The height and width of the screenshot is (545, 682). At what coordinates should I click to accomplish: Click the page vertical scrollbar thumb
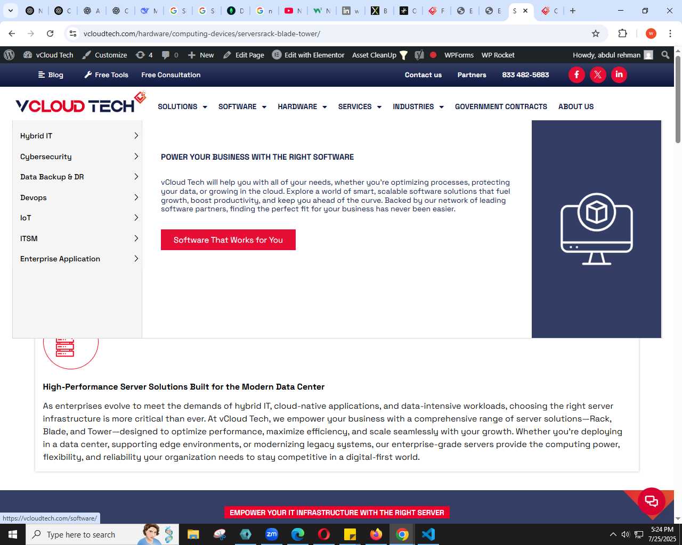point(678,98)
